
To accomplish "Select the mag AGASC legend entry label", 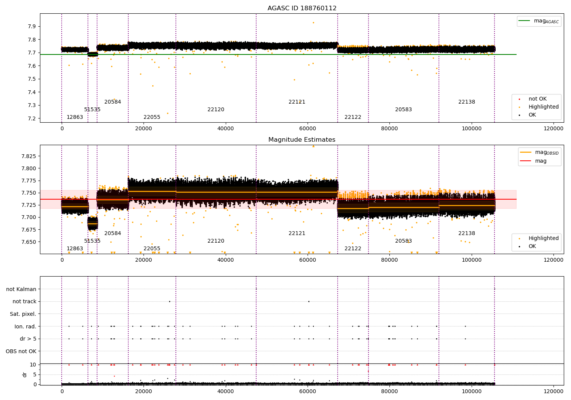I will (546, 21).
